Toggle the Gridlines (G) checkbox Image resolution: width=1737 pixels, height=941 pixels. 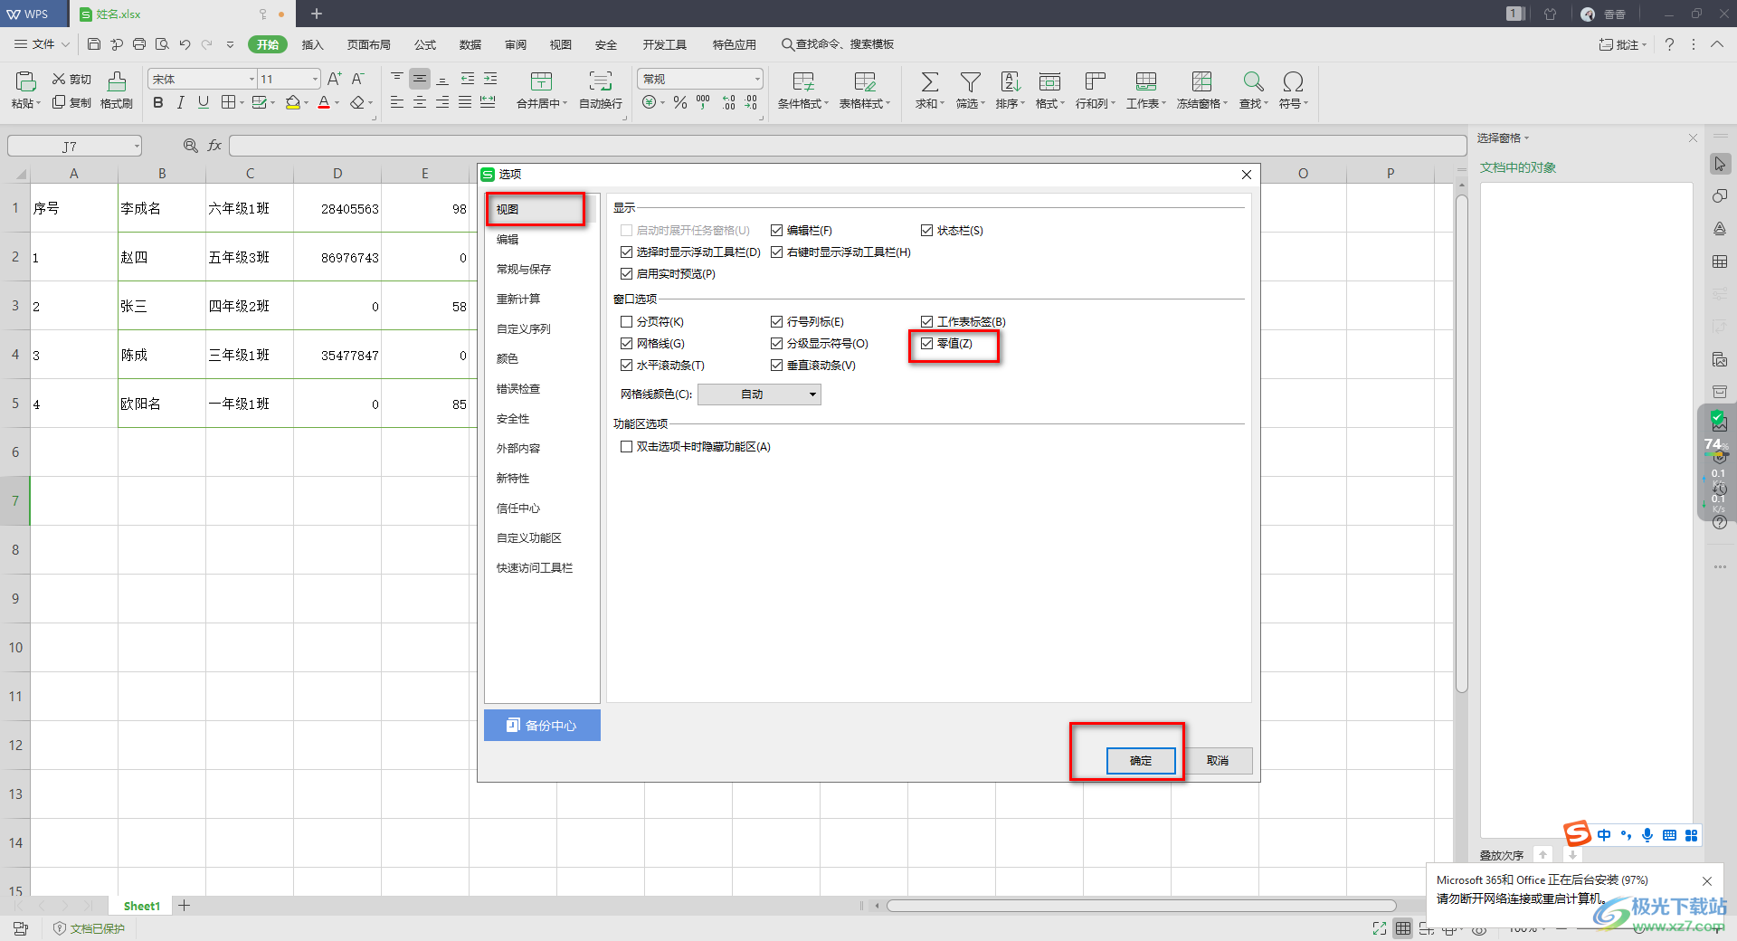626,344
